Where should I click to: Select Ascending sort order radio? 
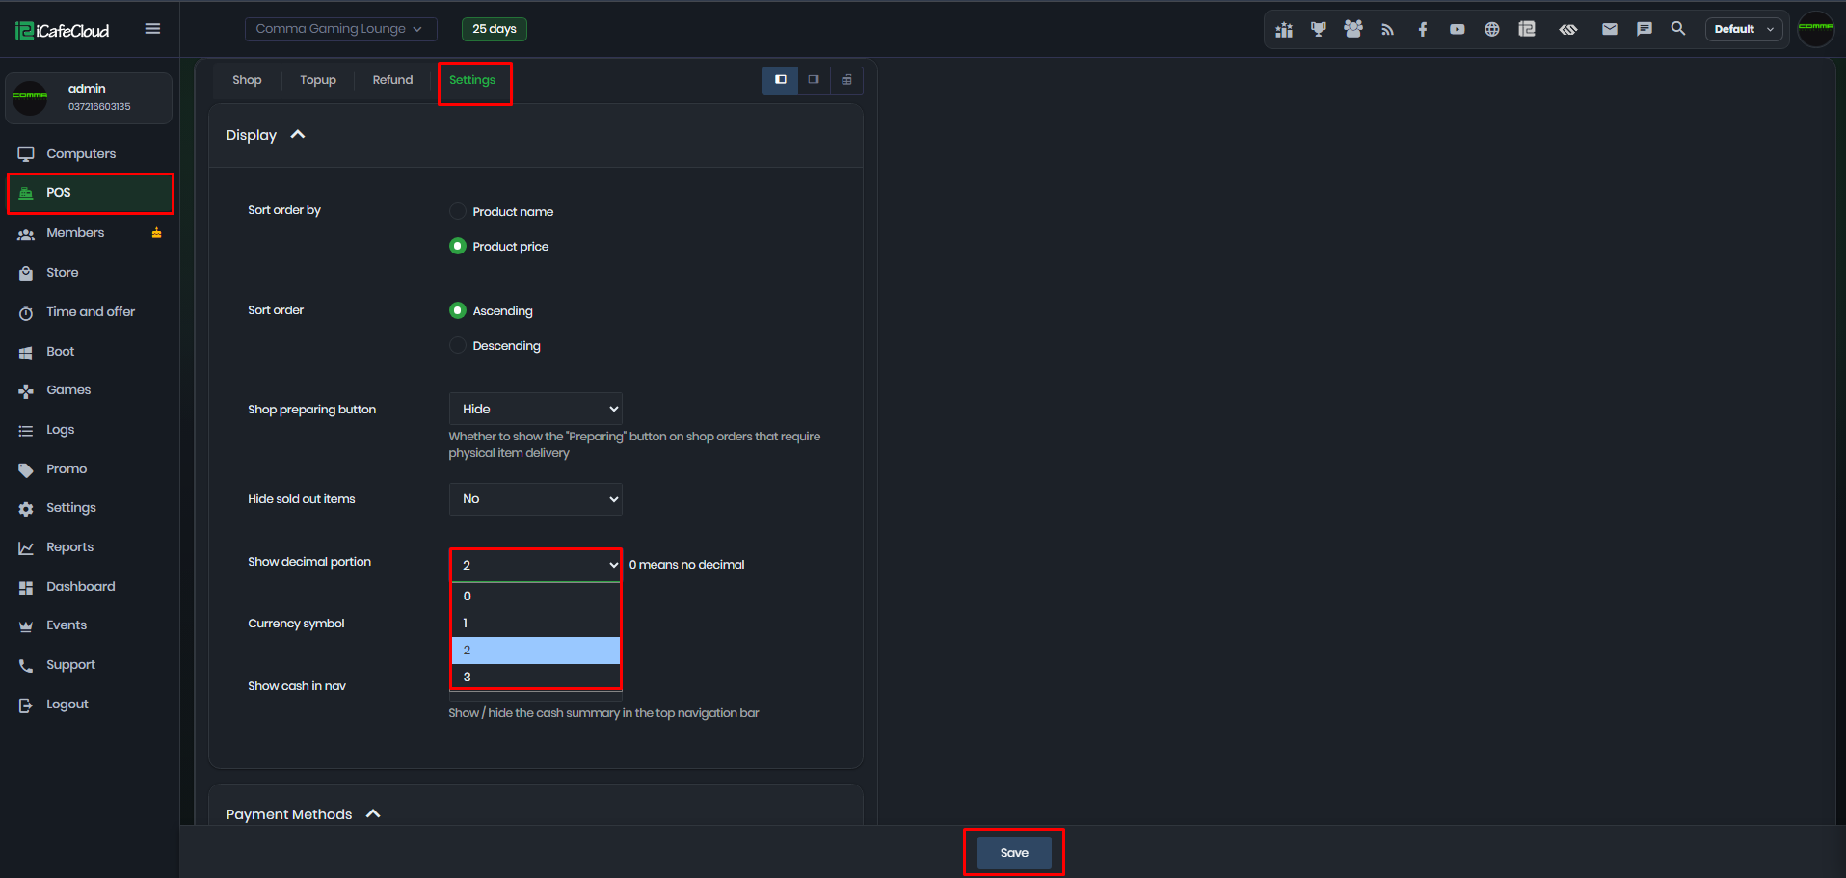pos(458,310)
